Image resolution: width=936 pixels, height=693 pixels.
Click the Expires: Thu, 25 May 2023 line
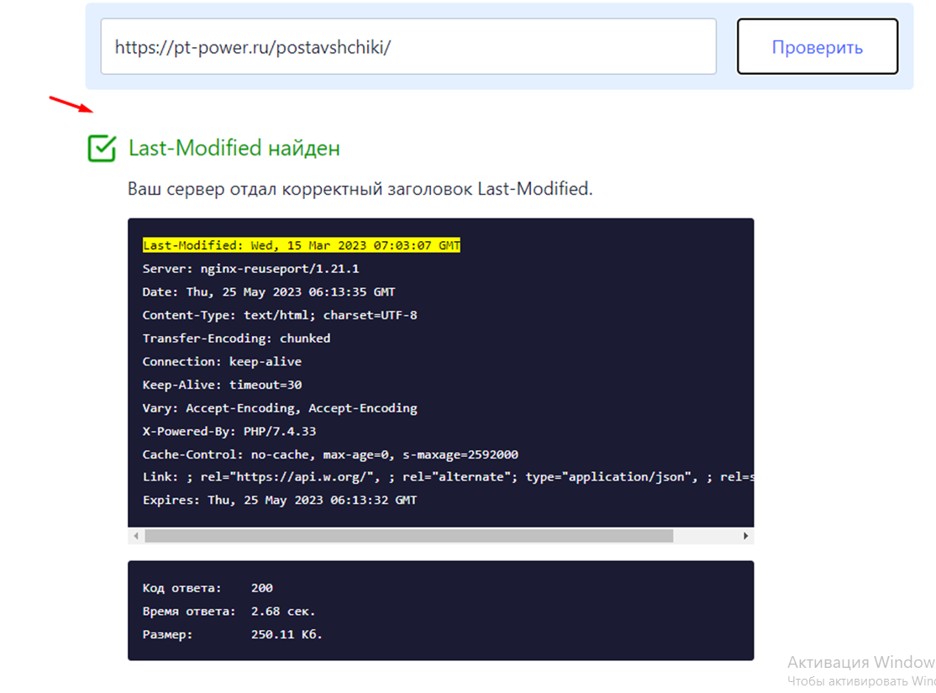pyautogui.click(x=279, y=500)
